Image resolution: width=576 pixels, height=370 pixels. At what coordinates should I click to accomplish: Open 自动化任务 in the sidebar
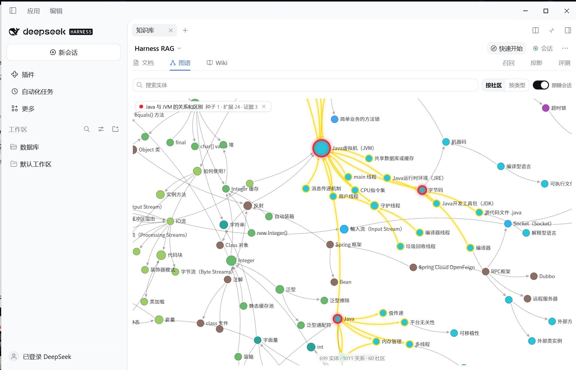(x=32, y=91)
